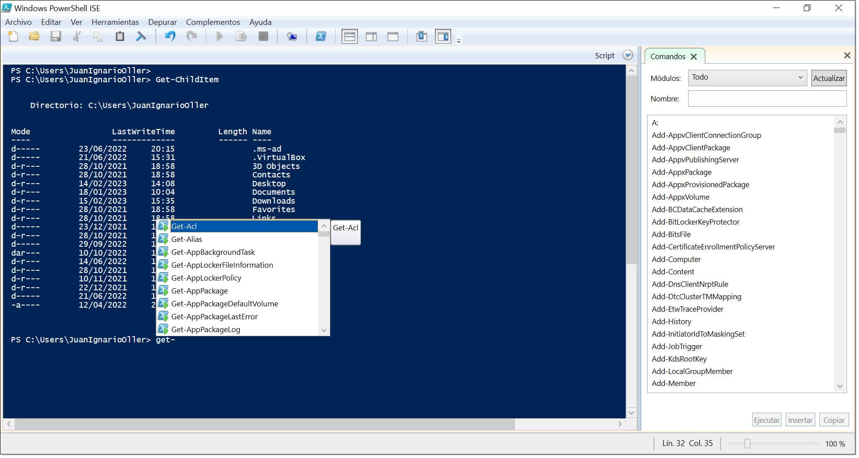Viewport: 859px width, 458px height.
Task: Clear the console pane with the squeegee icon
Action: [141, 36]
